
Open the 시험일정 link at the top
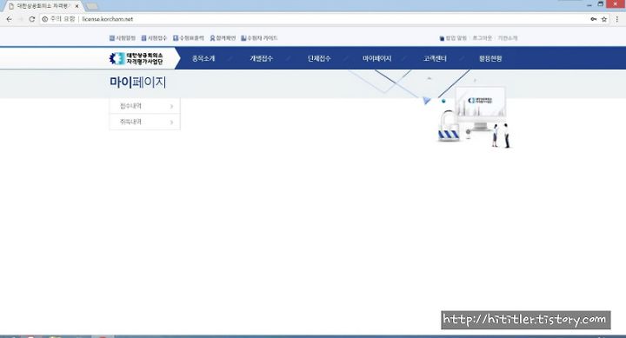click(123, 38)
